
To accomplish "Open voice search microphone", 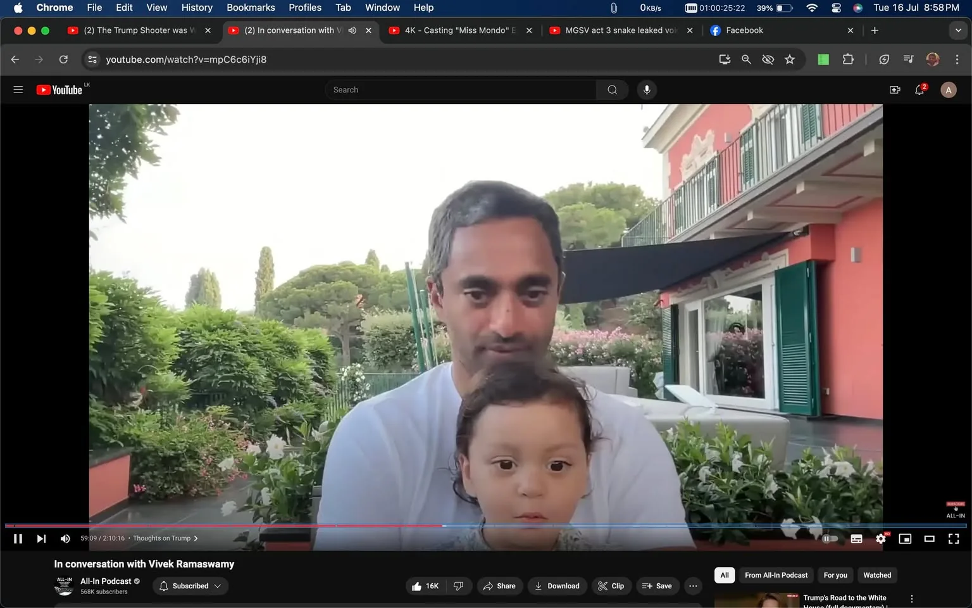I will point(646,89).
